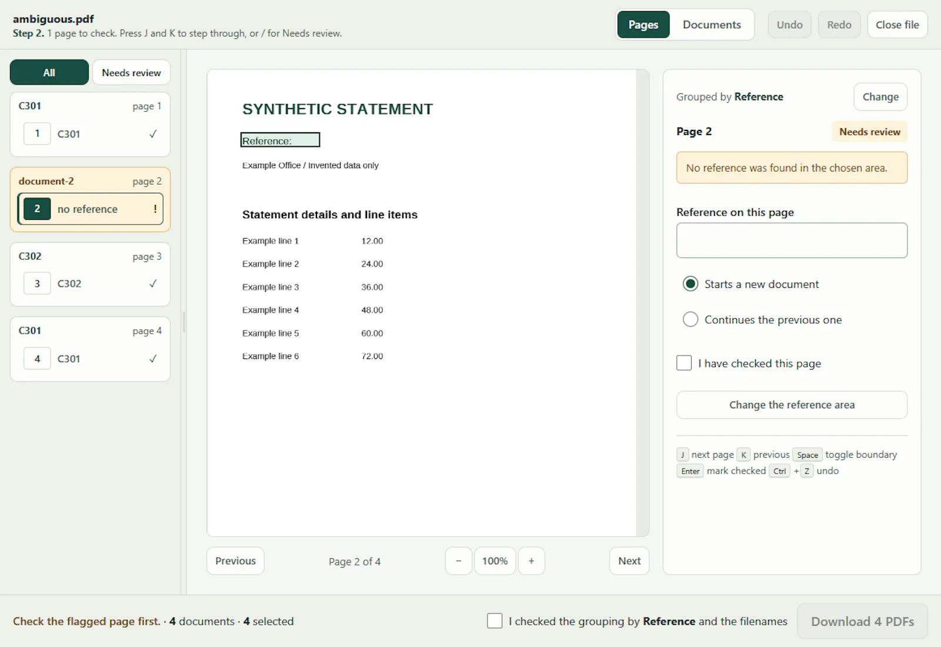Click 'Example line 3' in the statement

pos(271,287)
